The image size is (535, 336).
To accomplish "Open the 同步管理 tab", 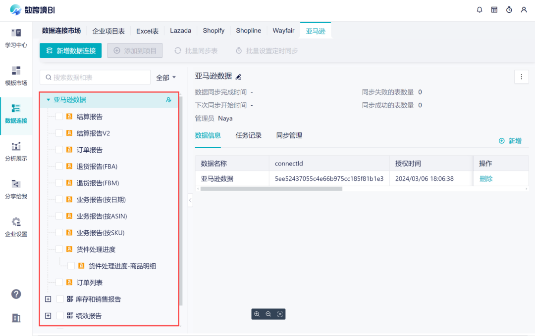I will coord(289,135).
